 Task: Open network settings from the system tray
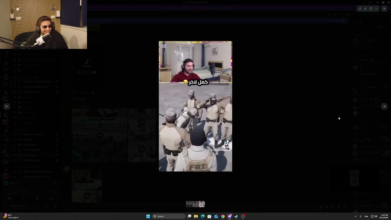coord(372,216)
